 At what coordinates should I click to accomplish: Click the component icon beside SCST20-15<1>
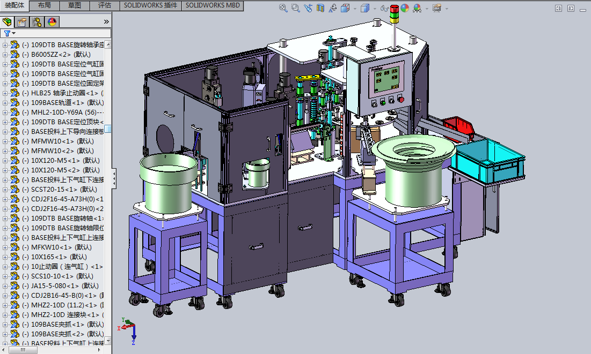point(14,189)
